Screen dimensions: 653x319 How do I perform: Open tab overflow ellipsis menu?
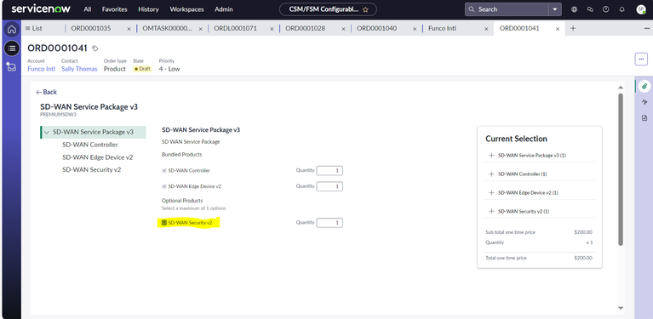(646, 28)
